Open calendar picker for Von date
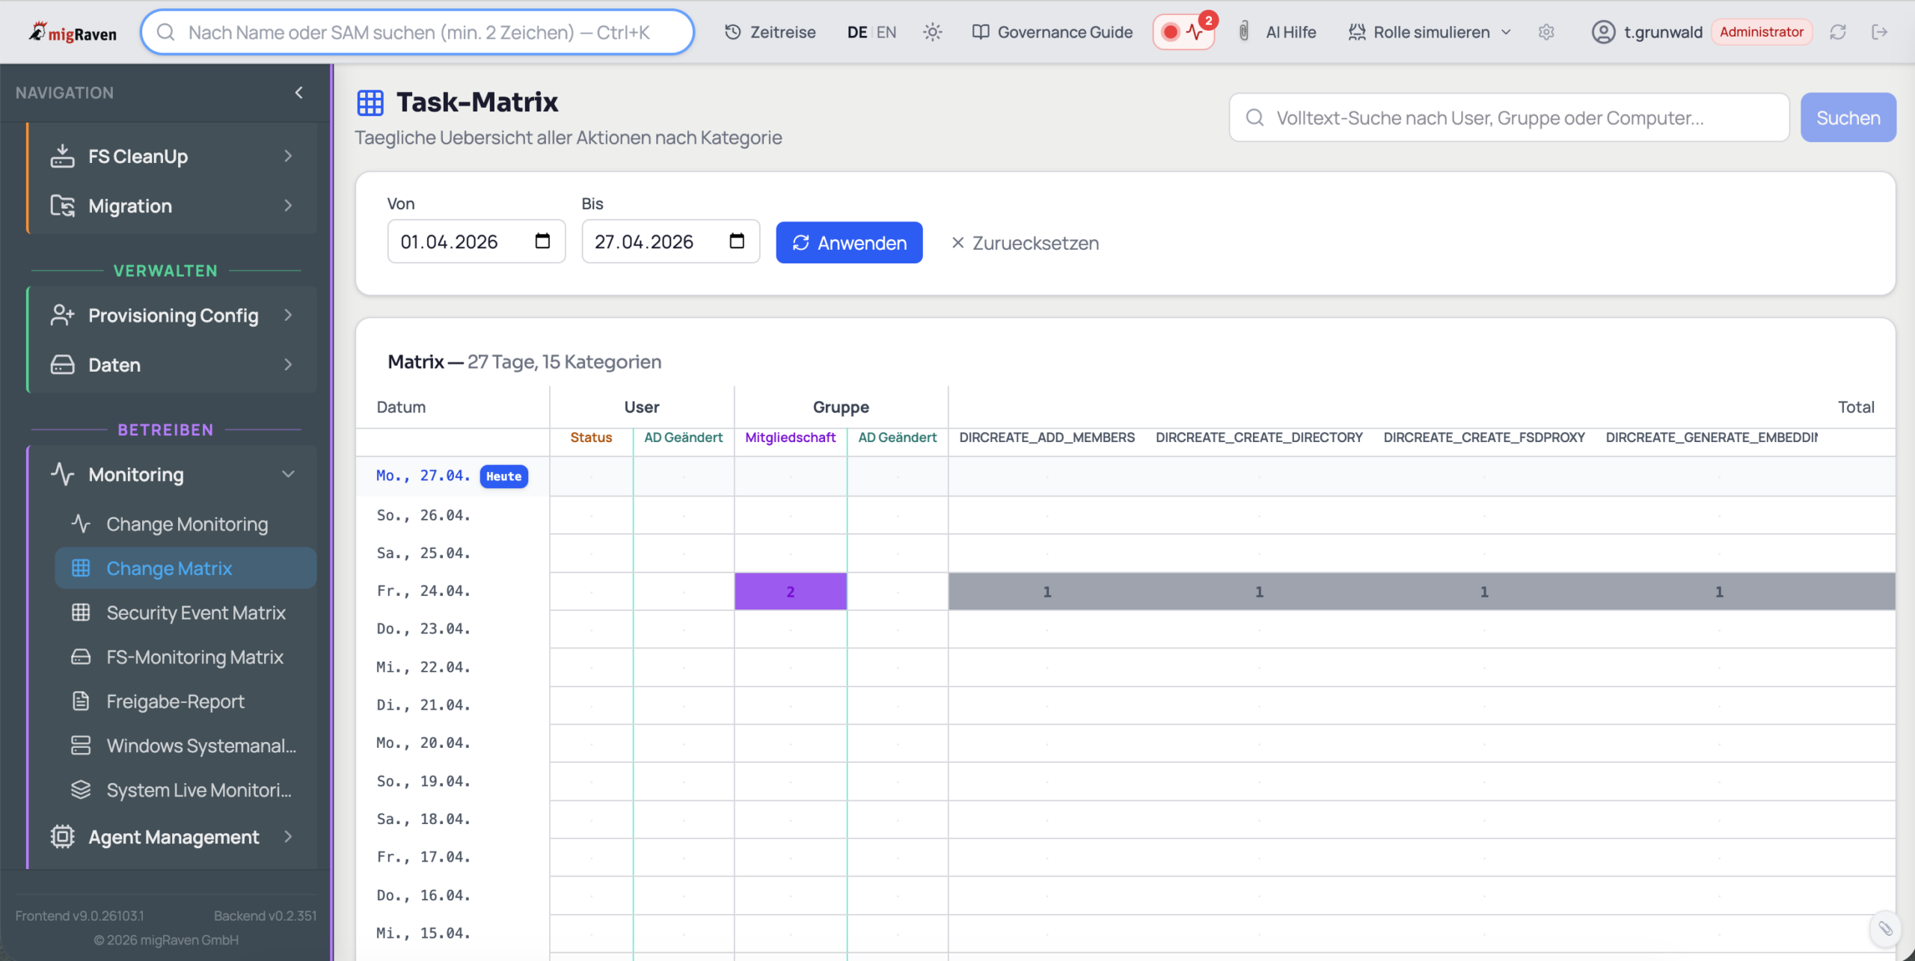Screen dimensions: 1915x961 pos(542,241)
